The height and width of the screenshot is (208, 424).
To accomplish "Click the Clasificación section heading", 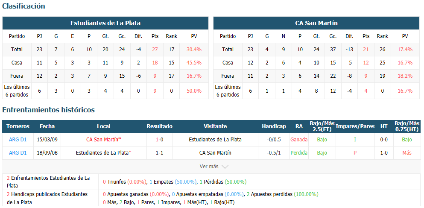I will coord(23,6).
